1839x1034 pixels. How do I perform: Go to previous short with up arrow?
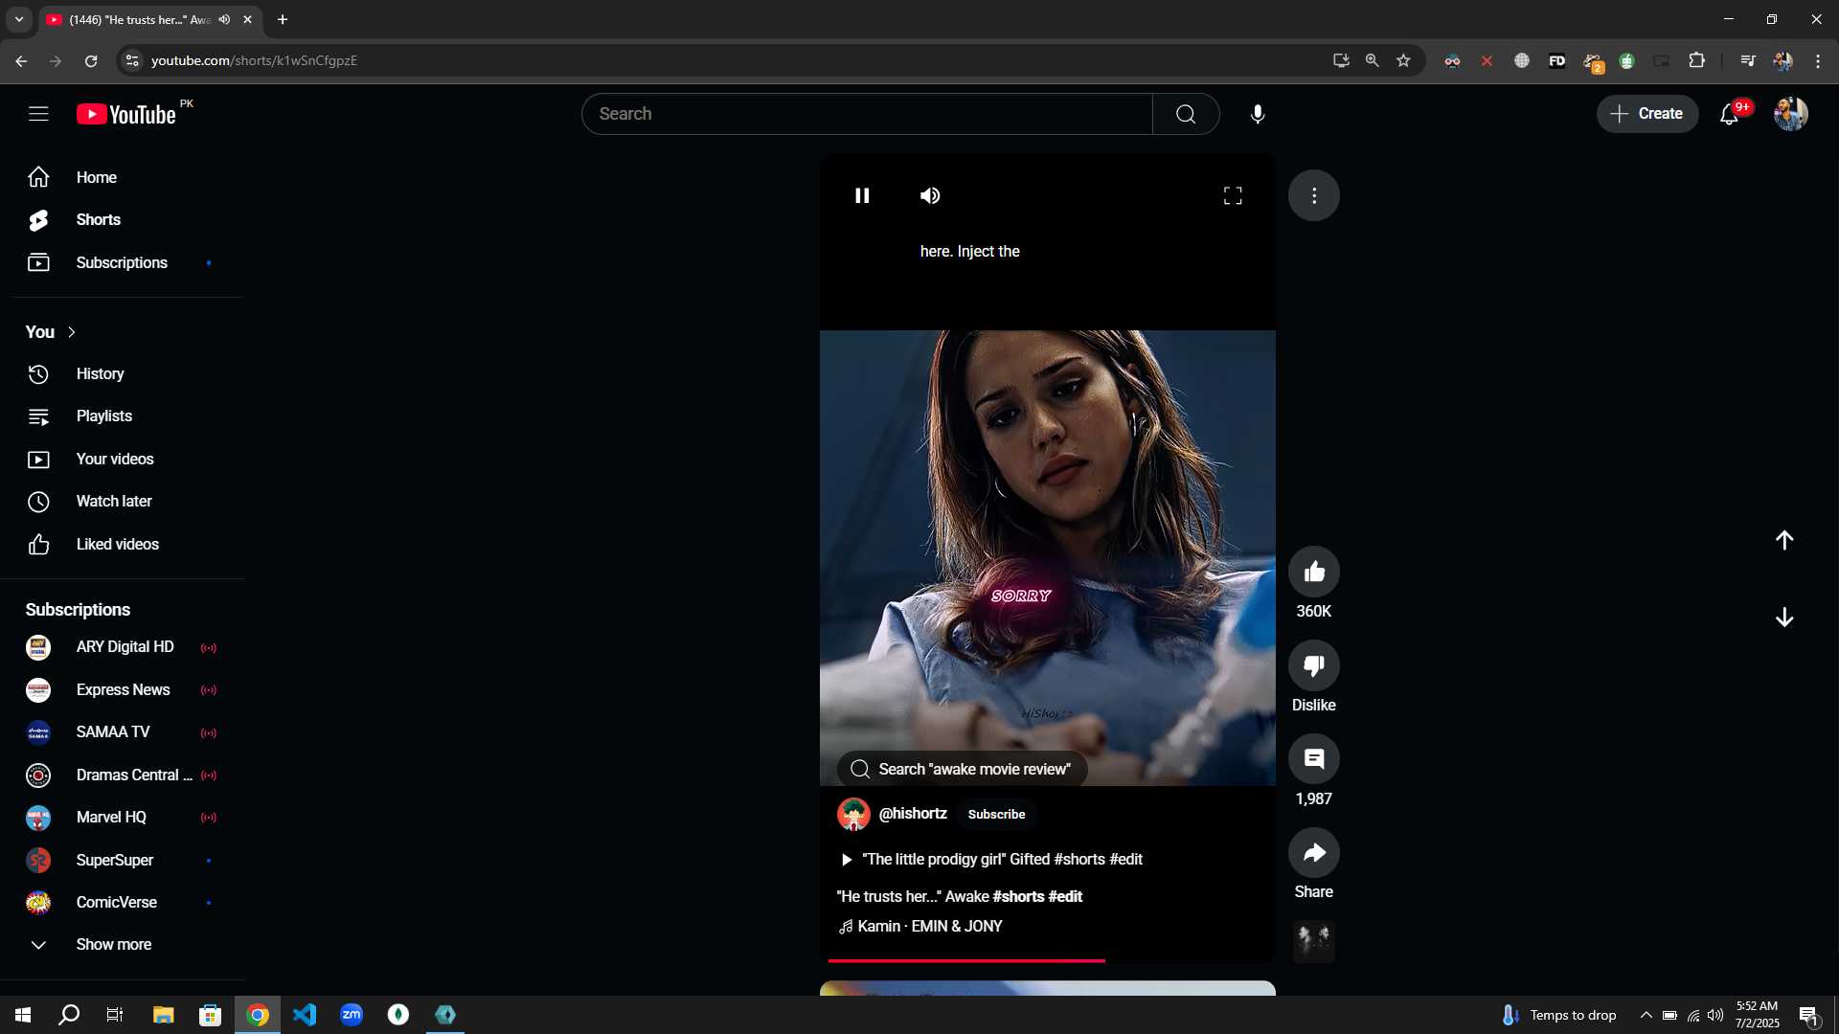click(x=1784, y=540)
